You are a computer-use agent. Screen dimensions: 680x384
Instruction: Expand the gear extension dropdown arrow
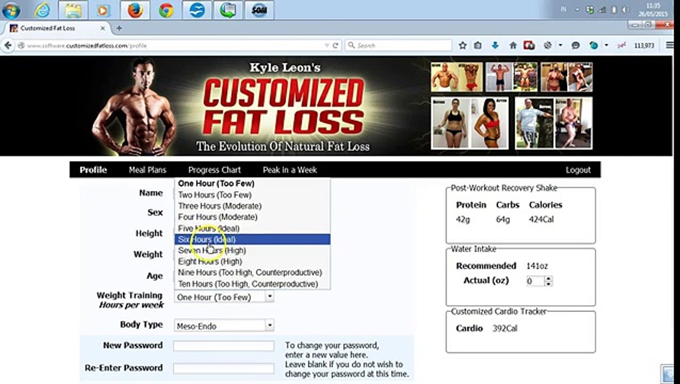[559, 46]
